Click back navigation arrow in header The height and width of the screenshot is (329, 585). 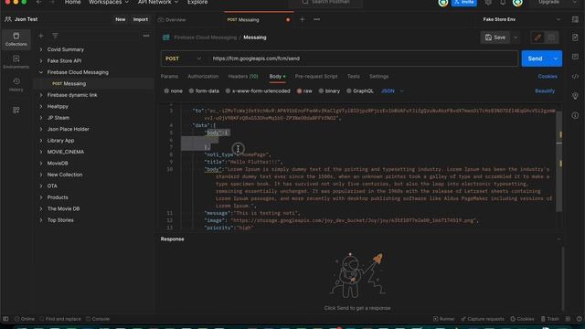click(x=38, y=2)
